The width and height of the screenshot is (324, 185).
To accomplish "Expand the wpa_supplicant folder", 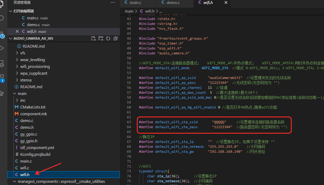I will coord(17,73).
